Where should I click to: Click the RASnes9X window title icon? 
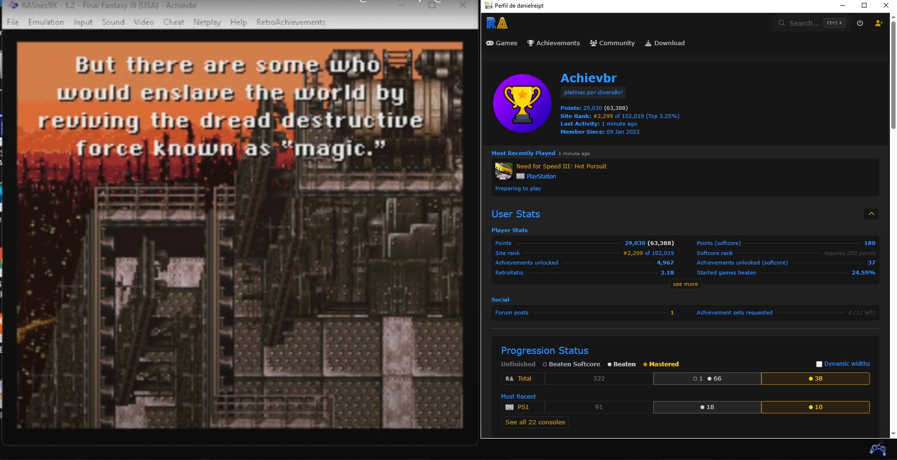click(x=13, y=5)
